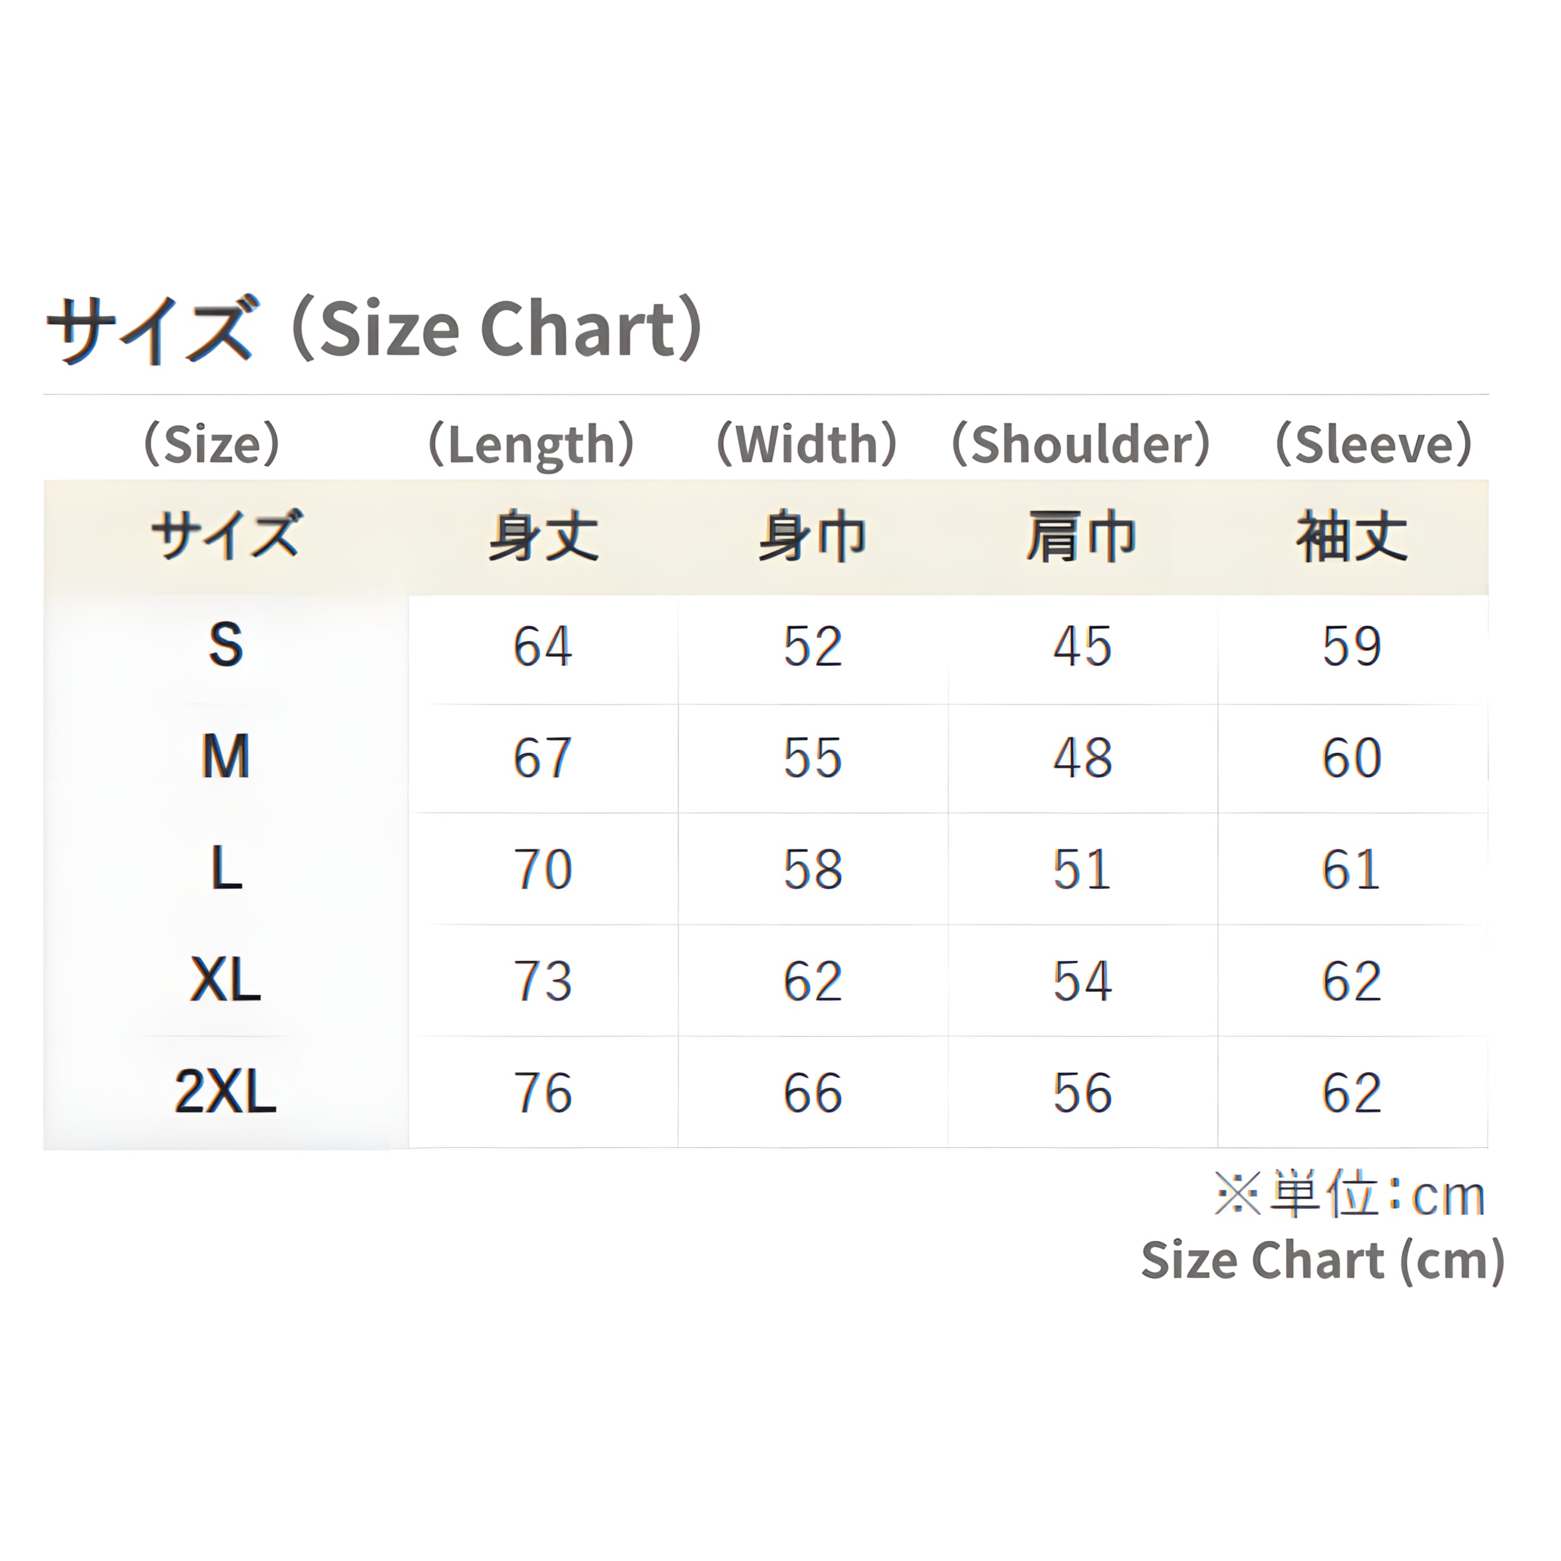The image size is (1561, 1561).
Task: Click the S size row label
Action: tap(226, 645)
